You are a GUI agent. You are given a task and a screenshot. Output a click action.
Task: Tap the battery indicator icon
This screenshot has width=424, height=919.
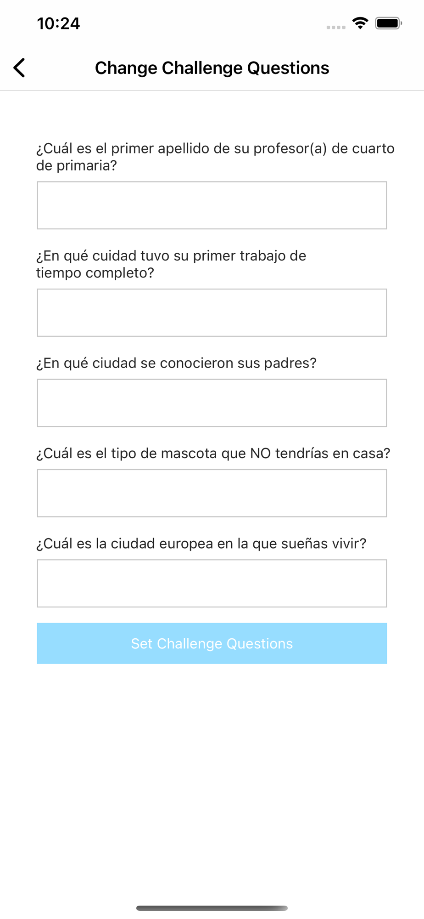(388, 23)
